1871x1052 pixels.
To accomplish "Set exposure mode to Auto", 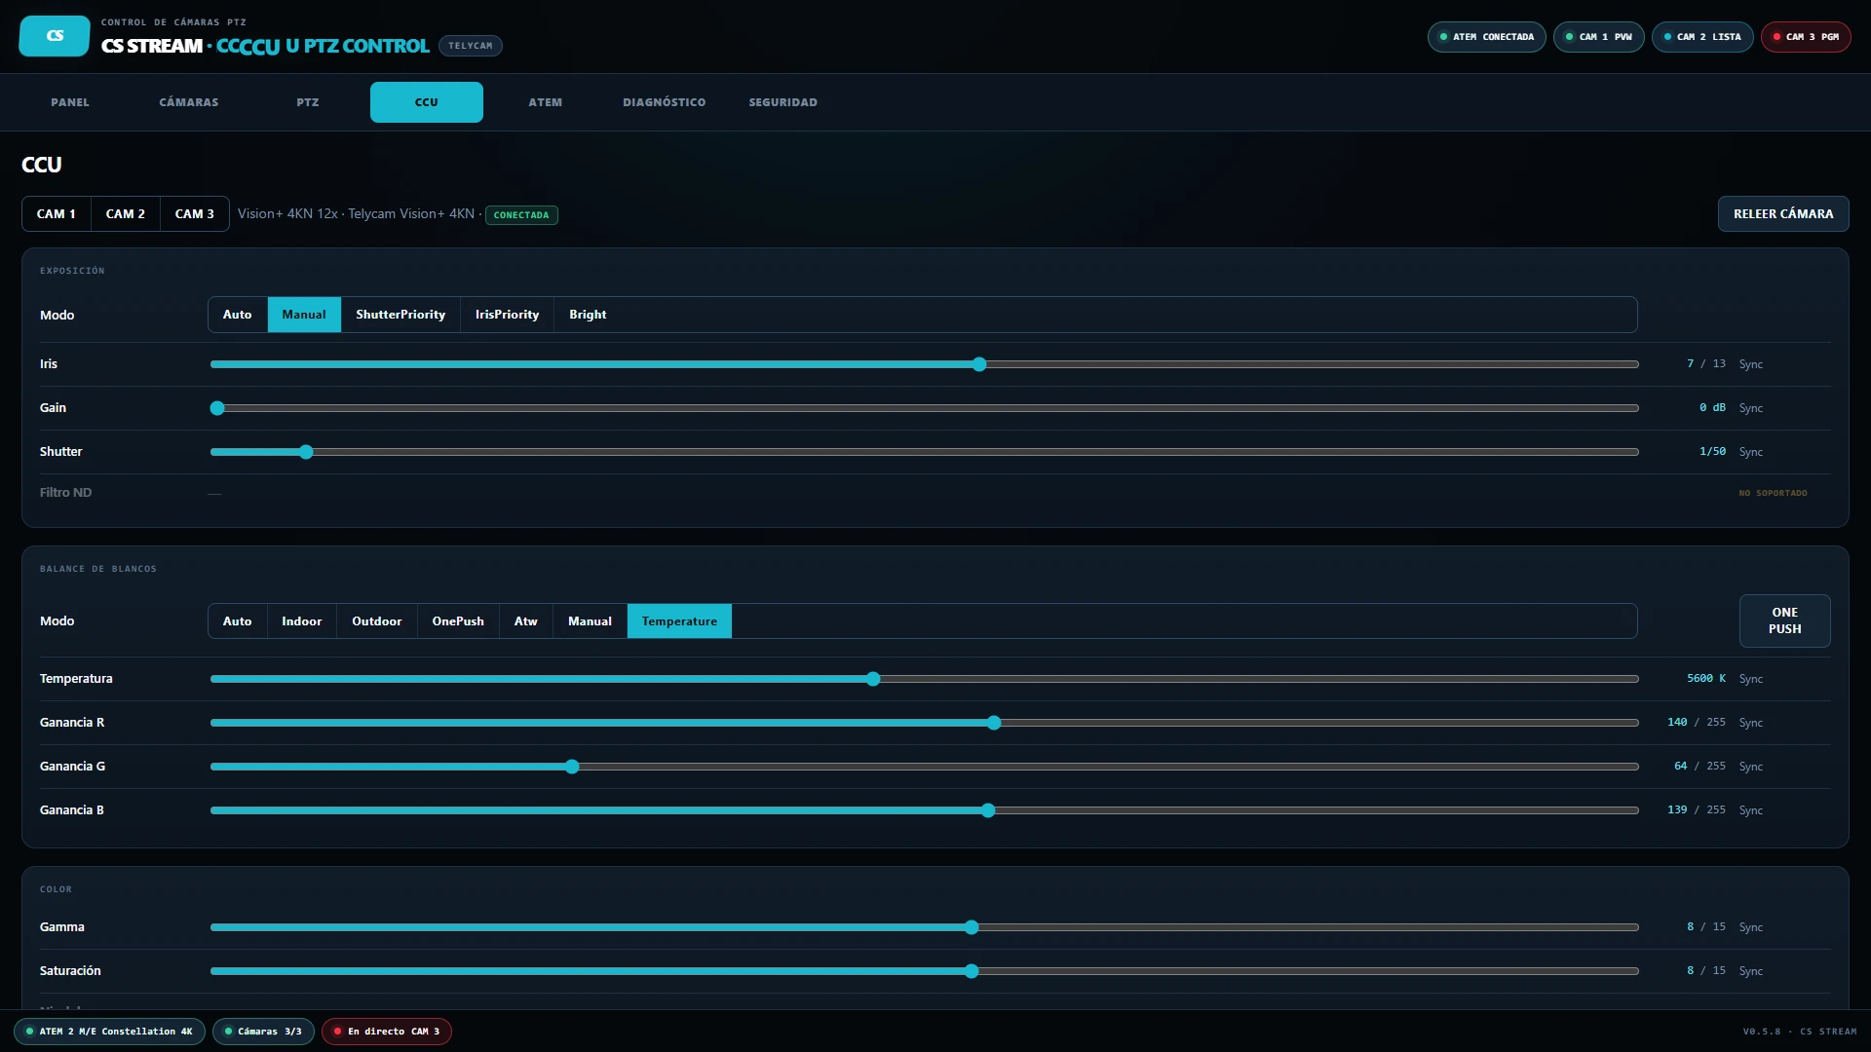I will pyautogui.click(x=237, y=315).
